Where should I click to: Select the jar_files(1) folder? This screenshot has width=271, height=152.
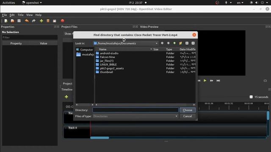107,61
